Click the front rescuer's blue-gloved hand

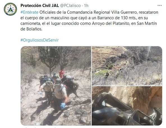coord(63,106)
